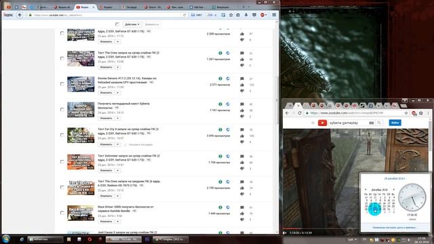Launch Opera from the taskbar

pos(90,239)
